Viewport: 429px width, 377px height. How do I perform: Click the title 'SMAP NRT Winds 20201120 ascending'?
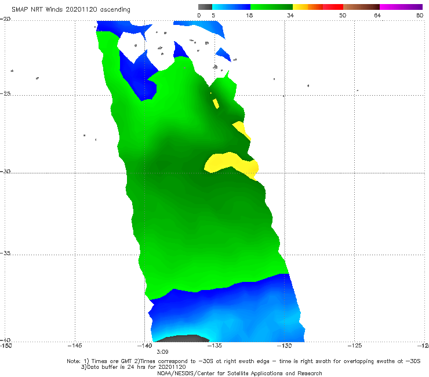pos(71,10)
